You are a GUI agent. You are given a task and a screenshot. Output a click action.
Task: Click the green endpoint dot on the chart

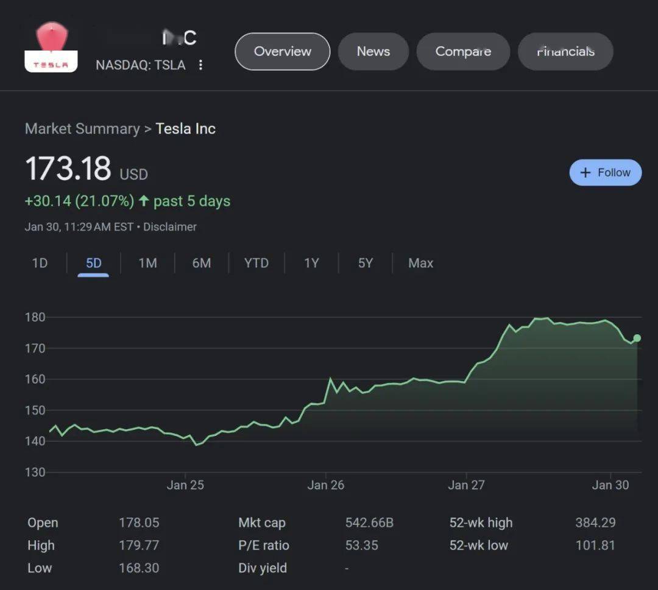(x=637, y=338)
